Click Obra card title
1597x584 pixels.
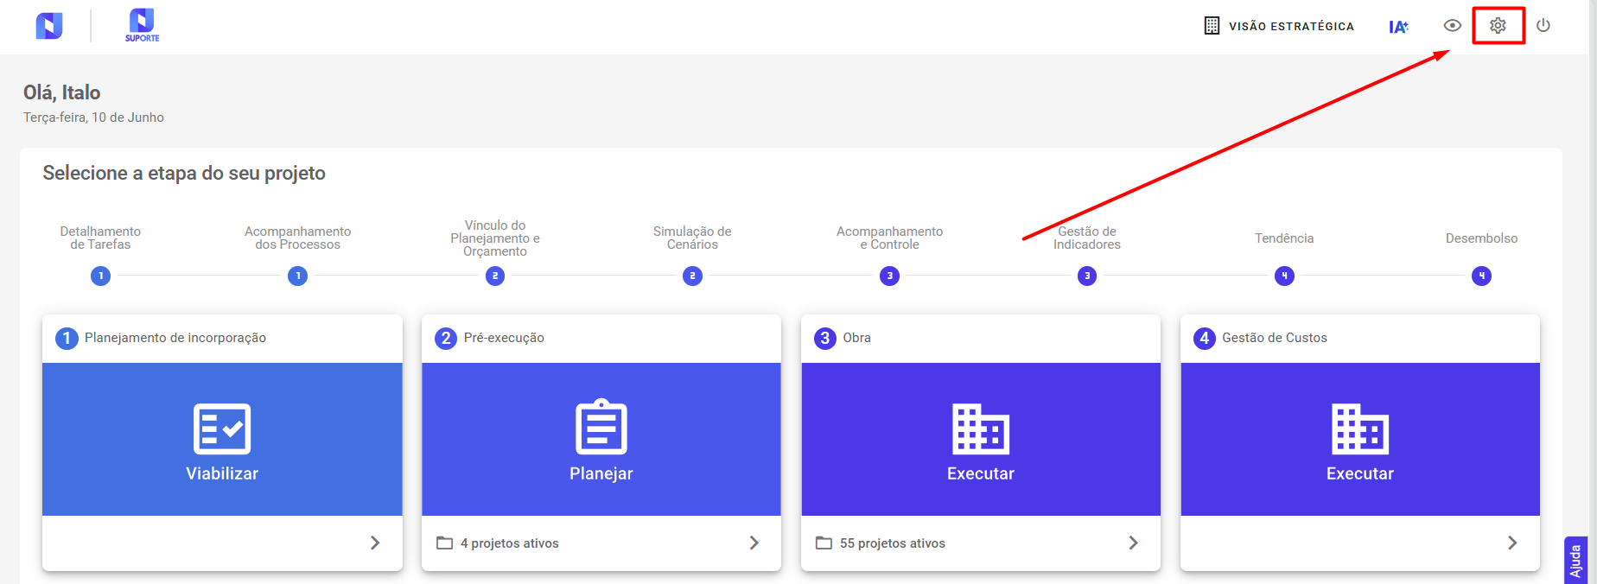tap(857, 338)
